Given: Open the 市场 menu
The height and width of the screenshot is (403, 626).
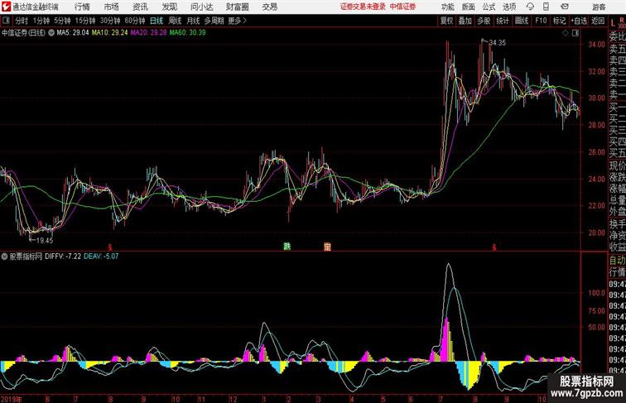Looking at the screenshot, I should 111,7.
